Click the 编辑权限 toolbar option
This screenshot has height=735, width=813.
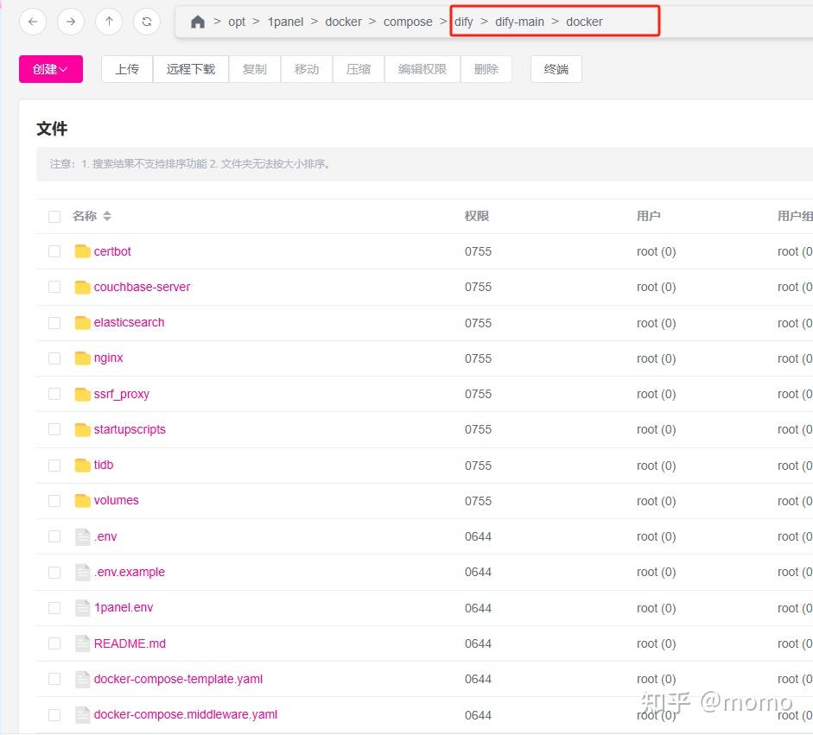[422, 68]
